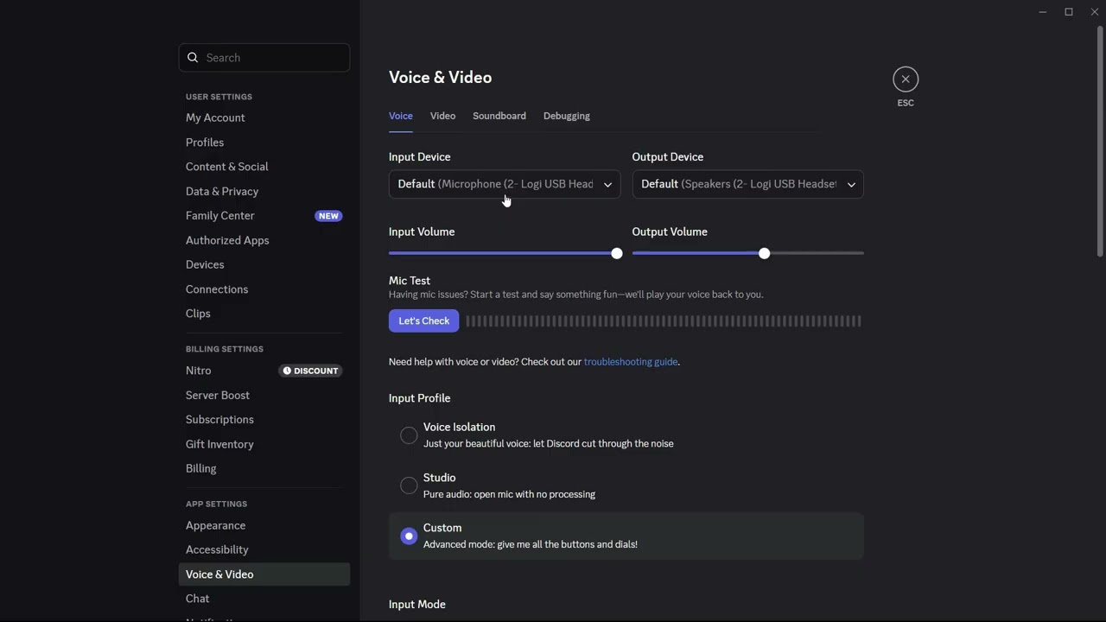The image size is (1106, 622).
Task: Click the Mic Test heading text
Action: point(410,281)
